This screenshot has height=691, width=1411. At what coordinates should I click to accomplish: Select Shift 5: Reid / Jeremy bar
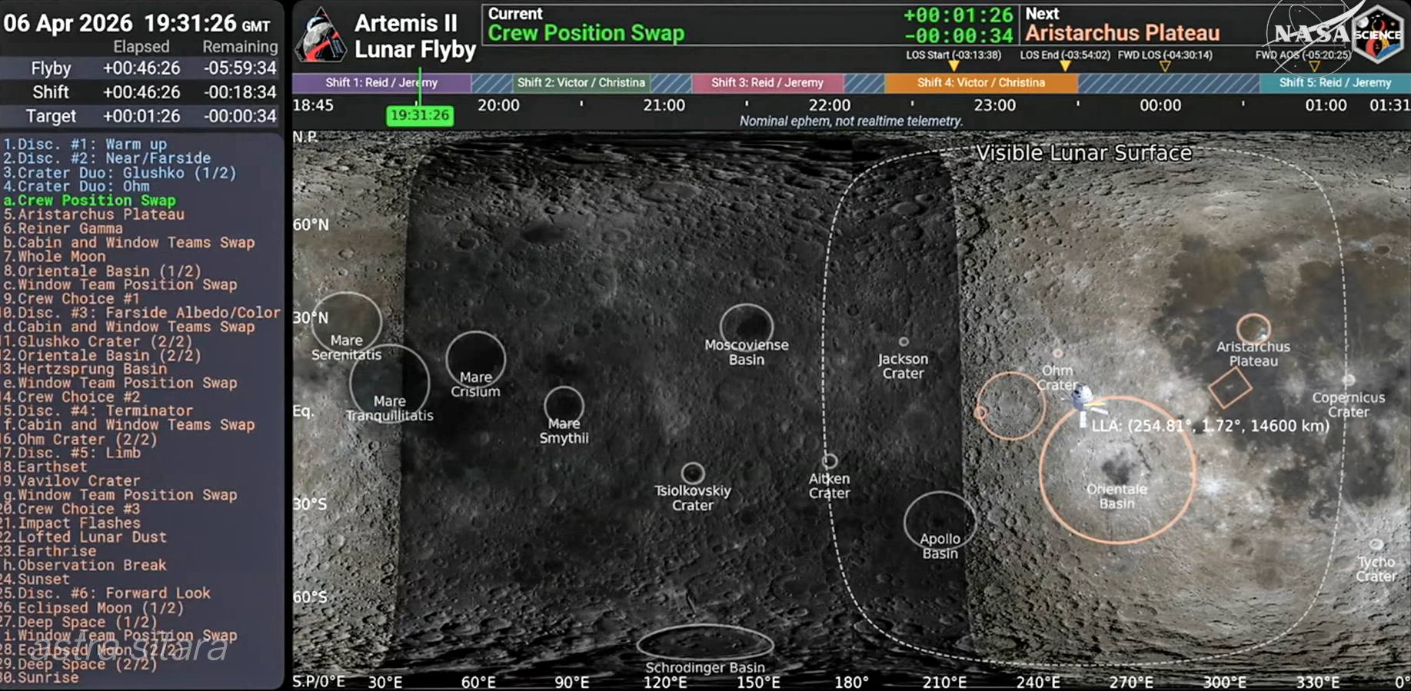click(1335, 83)
